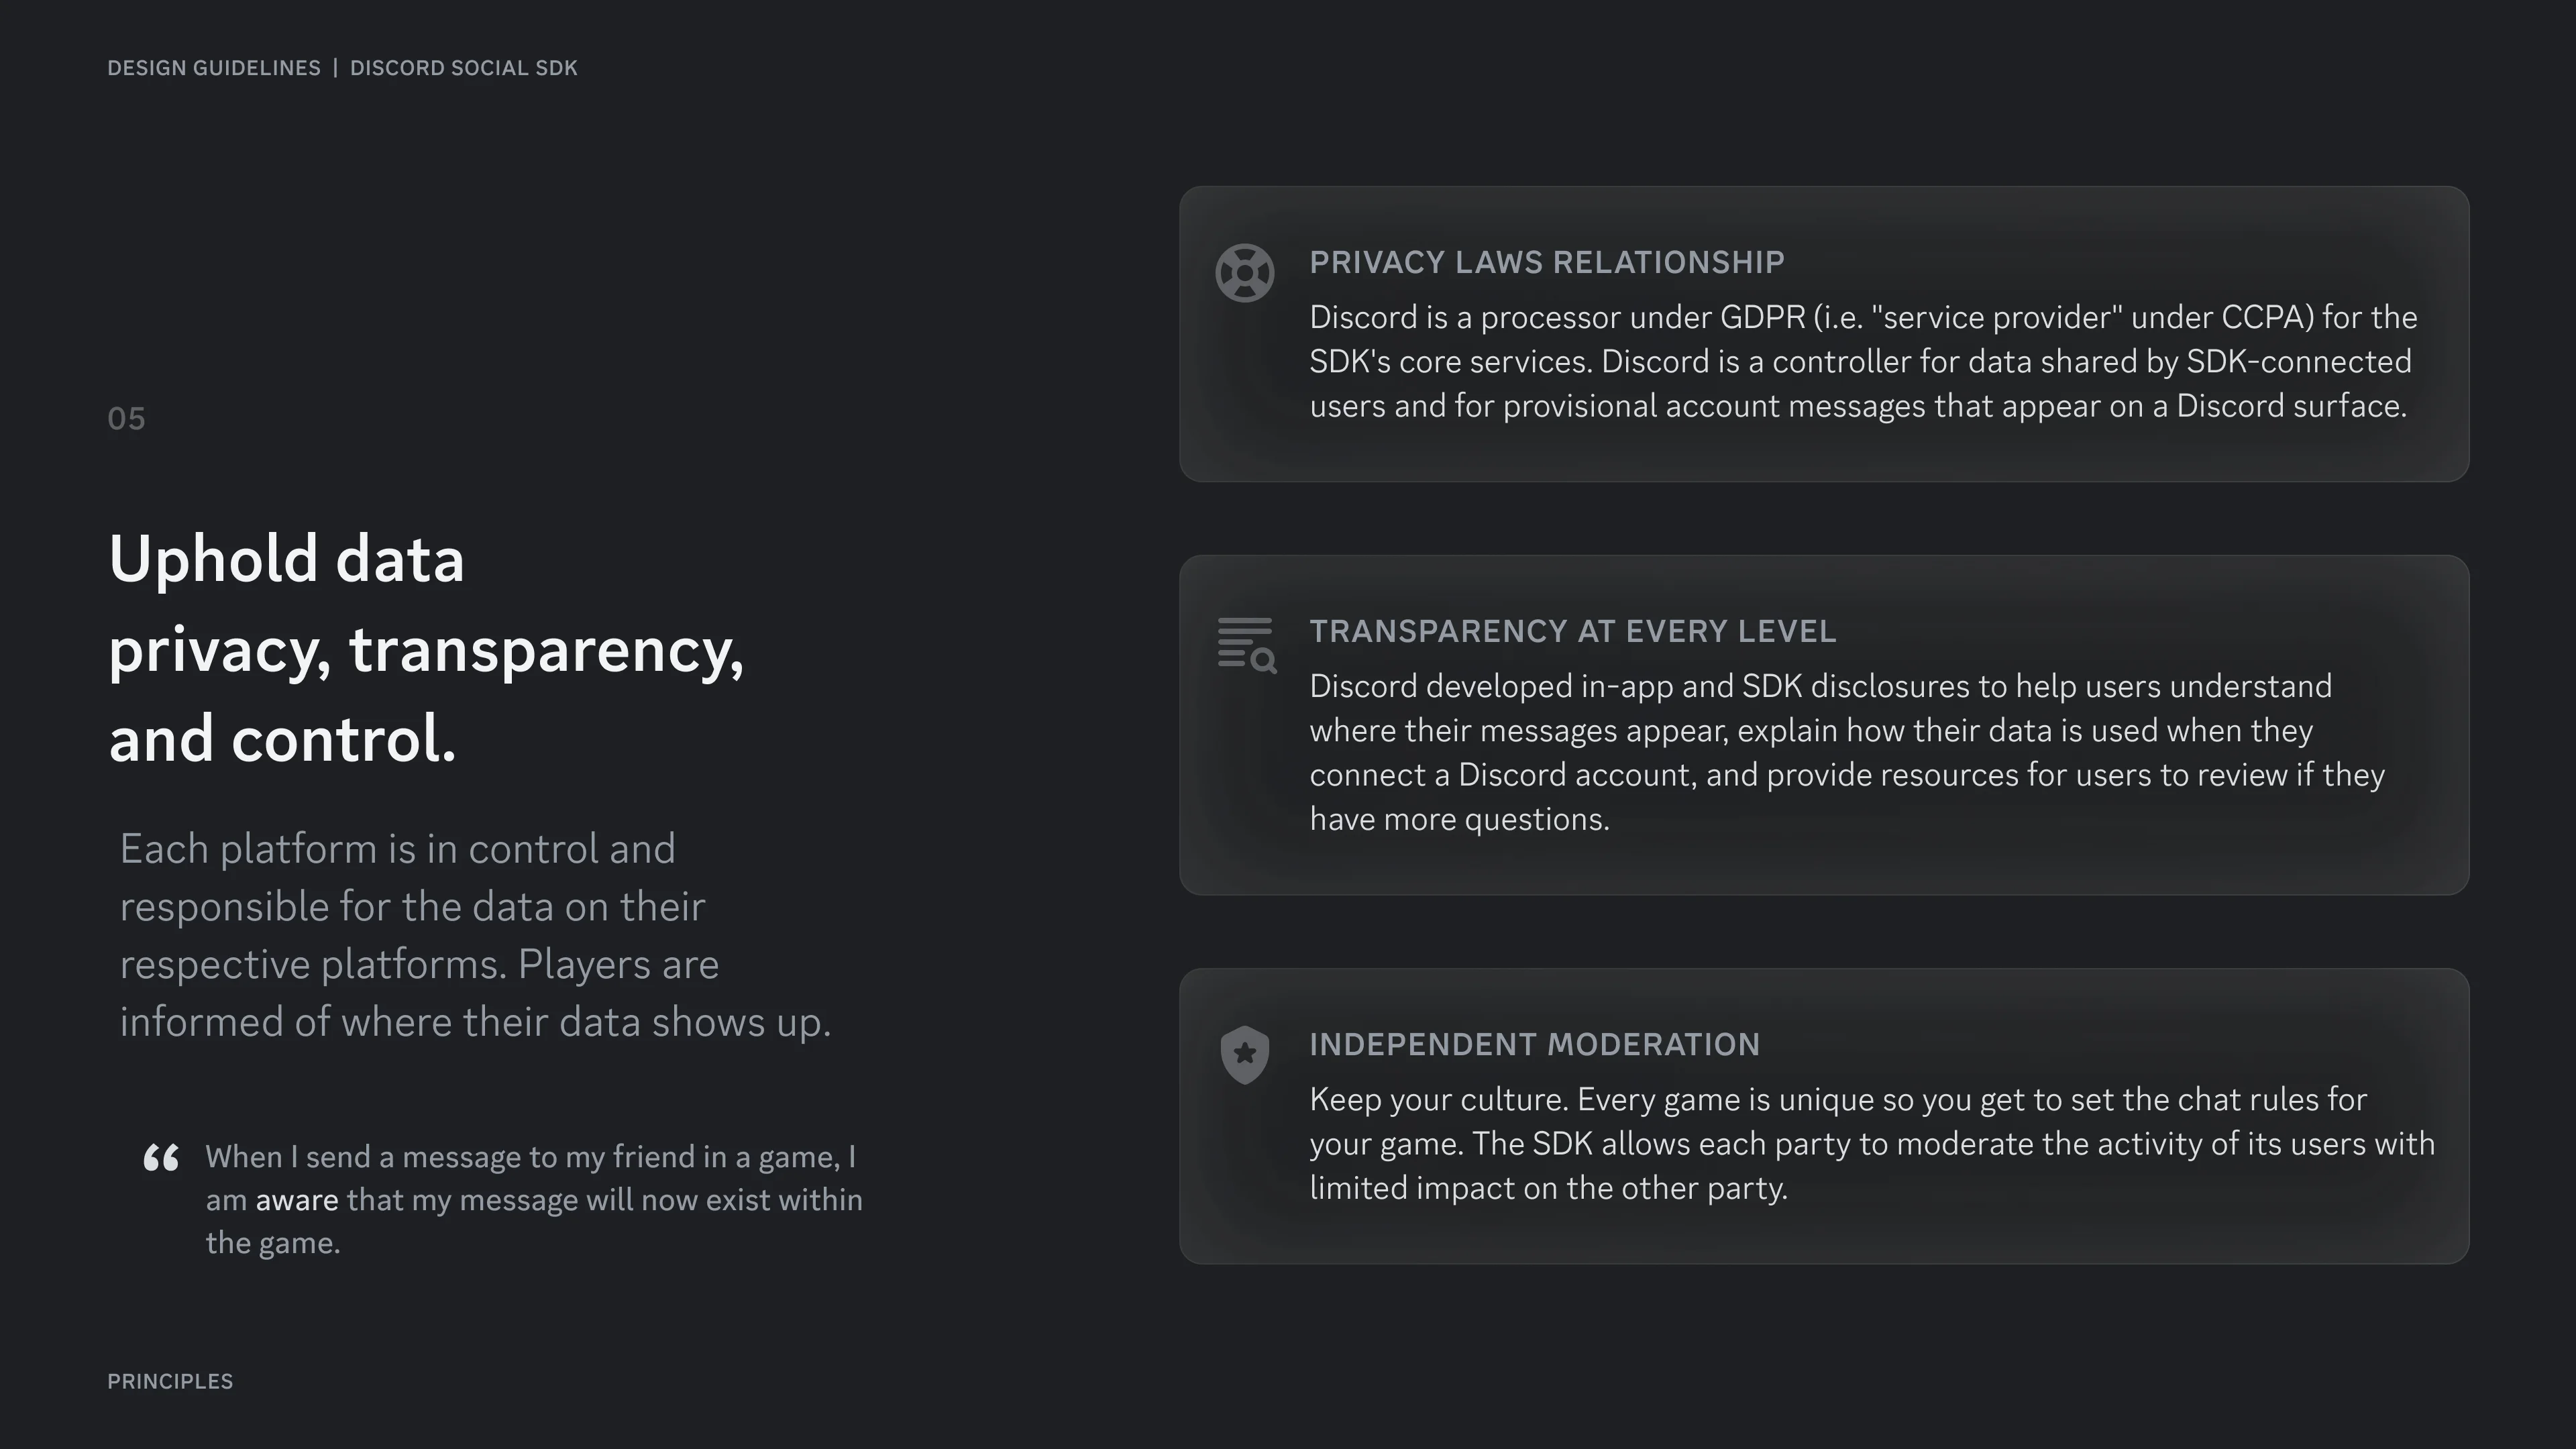Image resolution: width=2576 pixels, height=1449 pixels.
Task: Click the Each platform is in control paragraph
Action: coord(476,935)
